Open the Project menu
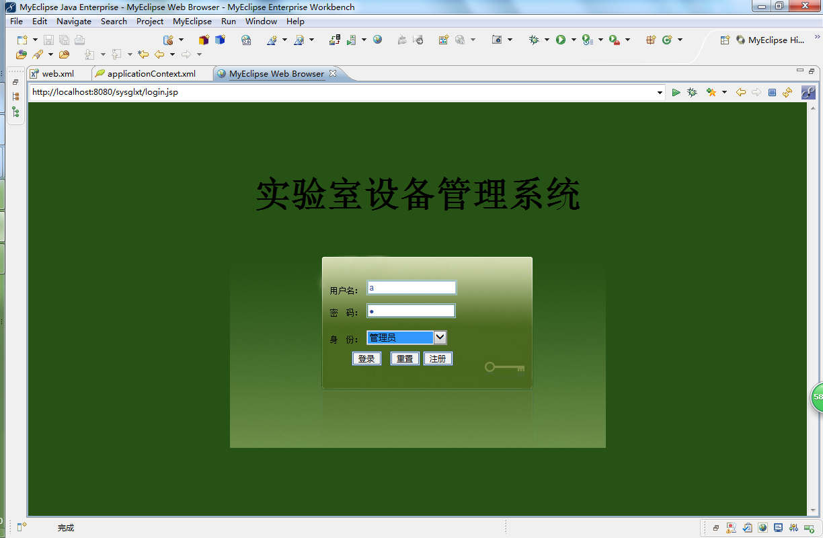Viewport: 823px width, 538px height. pos(150,22)
